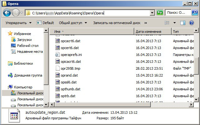Click date 28.02.2013 23:51 of opr295B.tmp
The image size is (200, 125).
149,68
